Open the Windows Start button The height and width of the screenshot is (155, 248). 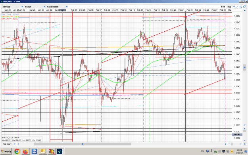click(6, 151)
